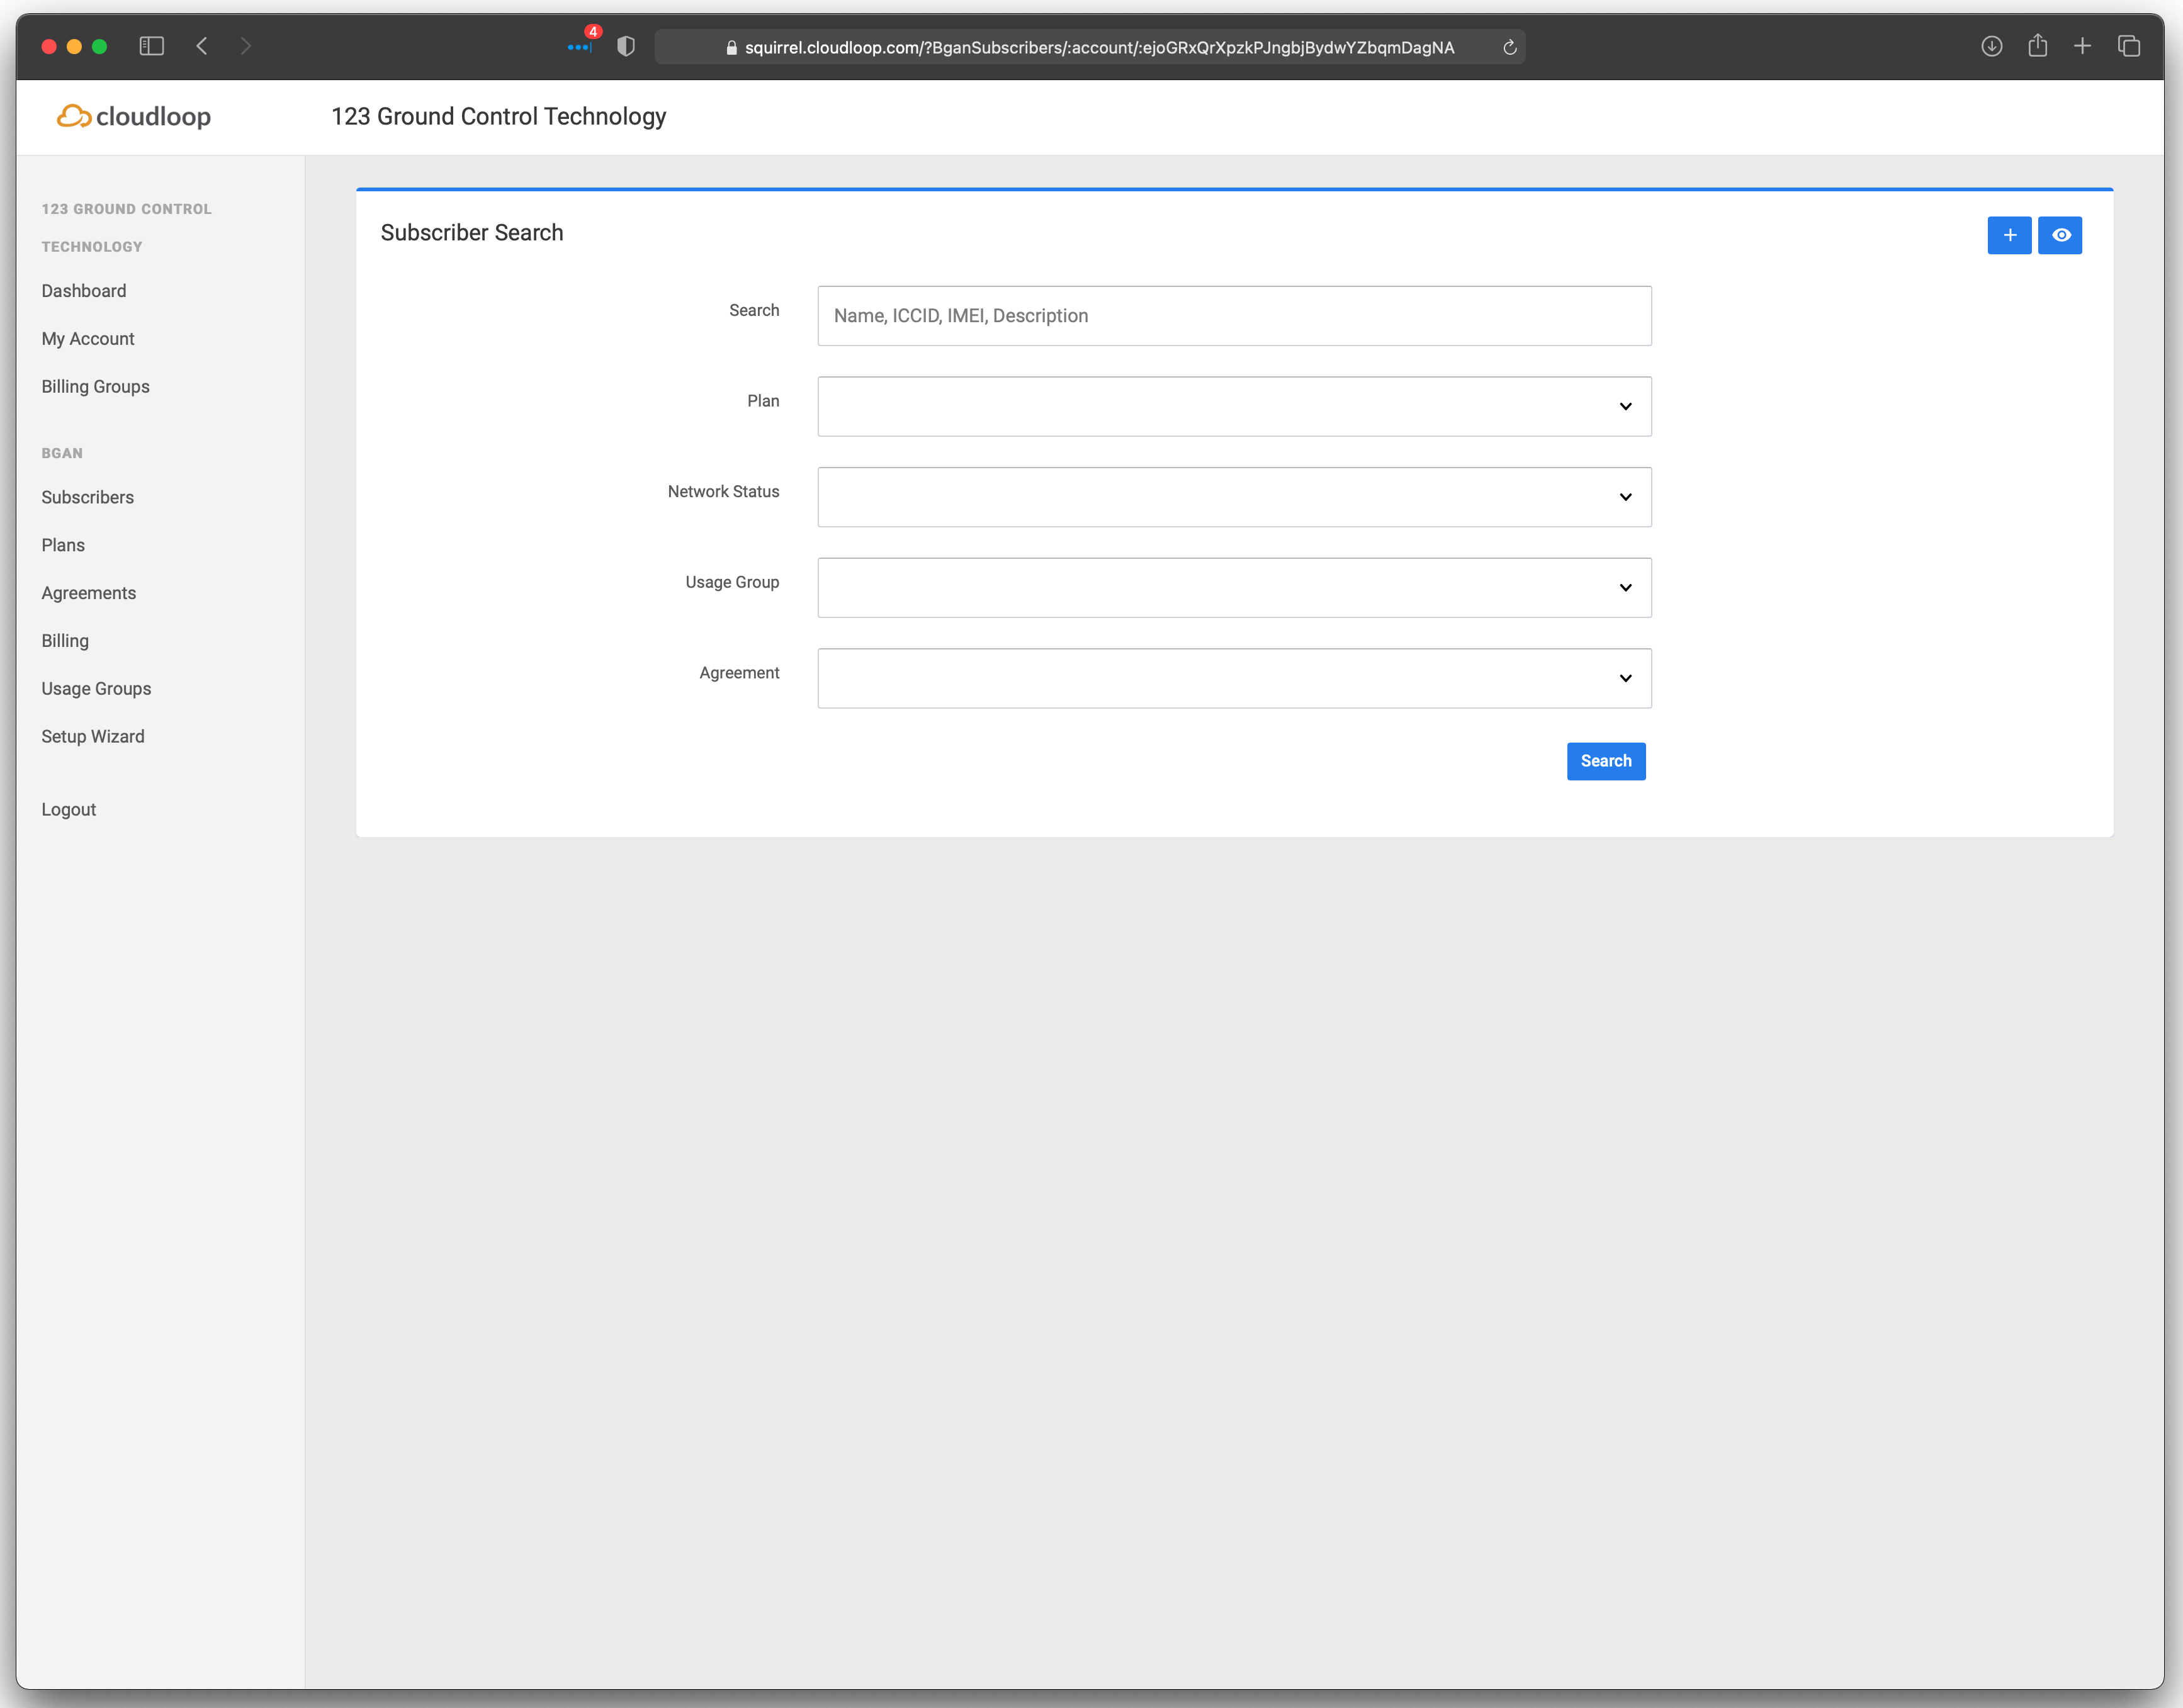This screenshot has width=2183, height=1708.
Task: Expand the Plan dropdown
Action: point(1233,406)
